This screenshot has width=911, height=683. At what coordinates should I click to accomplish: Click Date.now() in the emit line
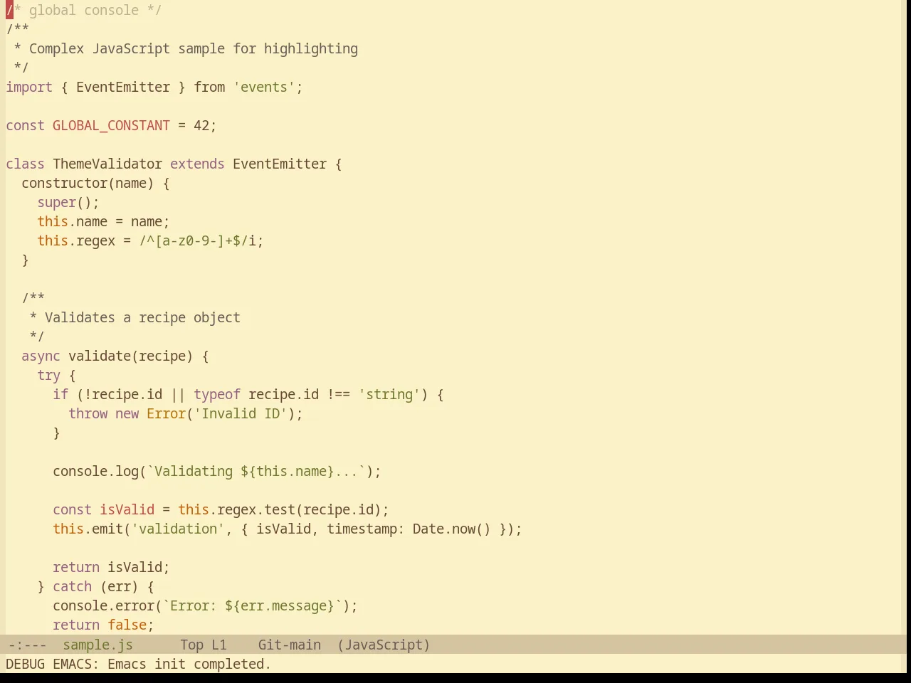(452, 529)
